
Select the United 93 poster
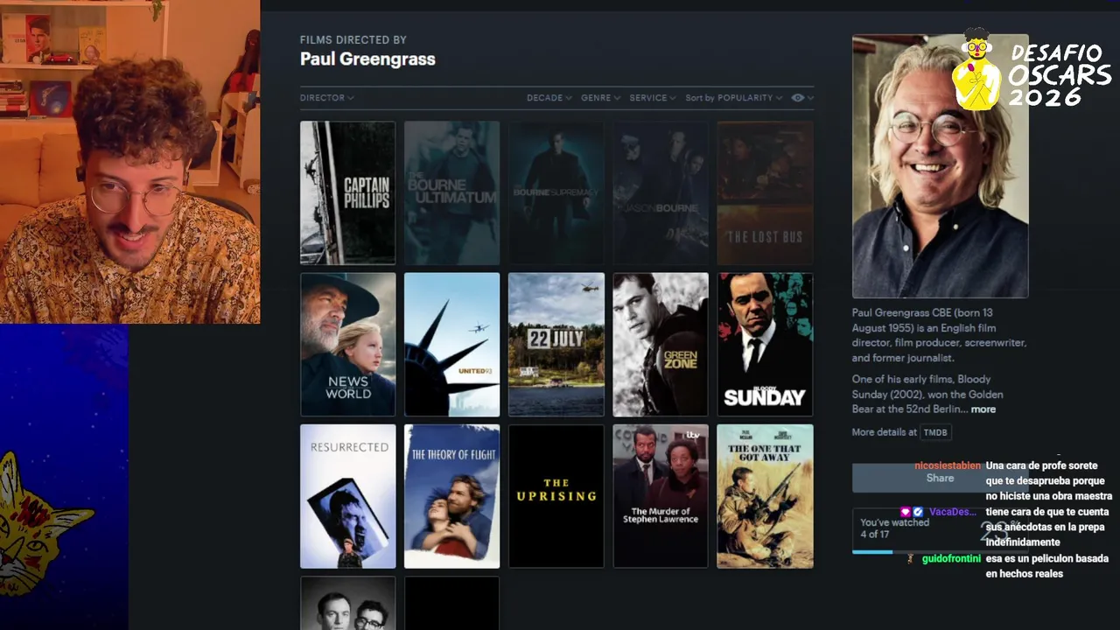[451, 345]
